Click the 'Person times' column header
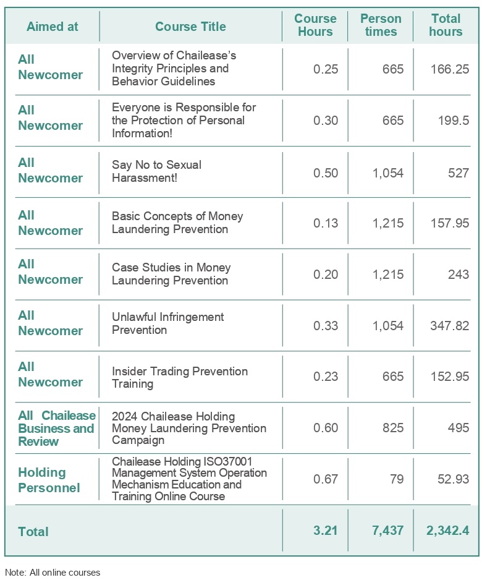 coord(381,25)
